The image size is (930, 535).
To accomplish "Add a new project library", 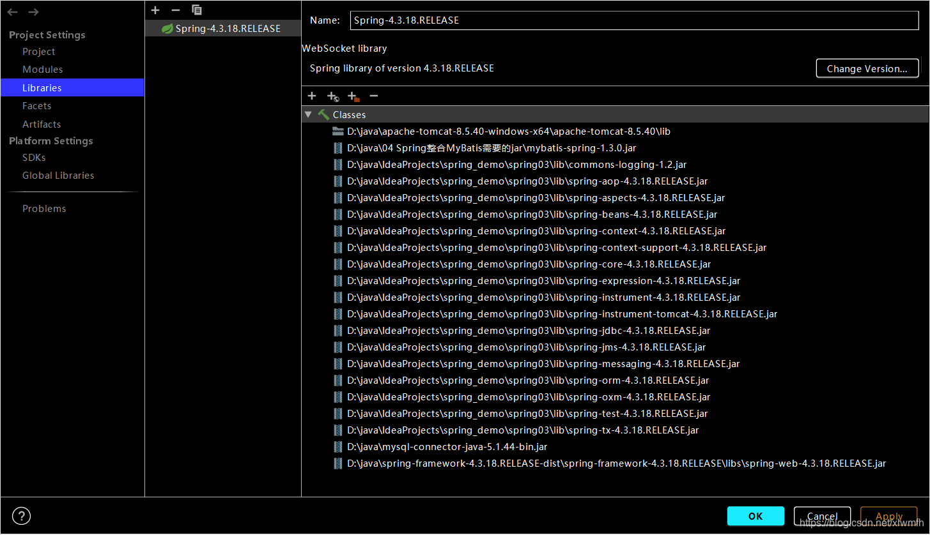I will [155, 10].
